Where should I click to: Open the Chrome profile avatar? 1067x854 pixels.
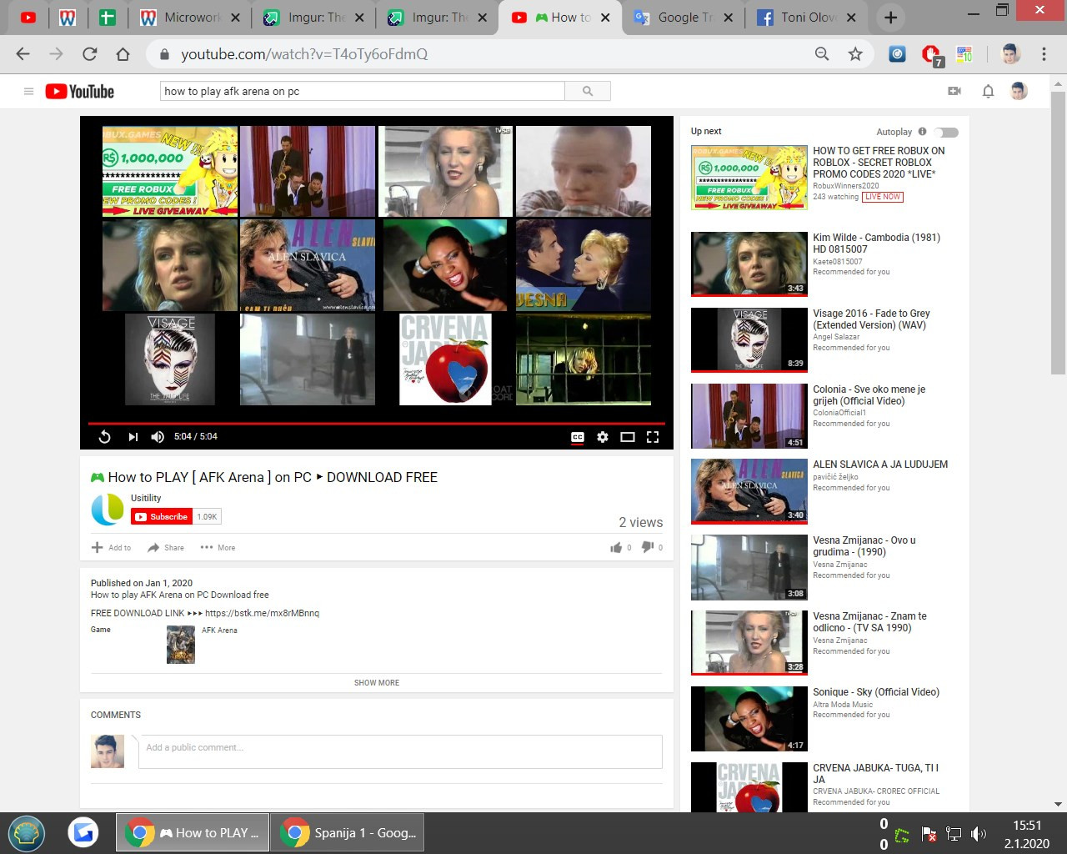point(1010,54)
